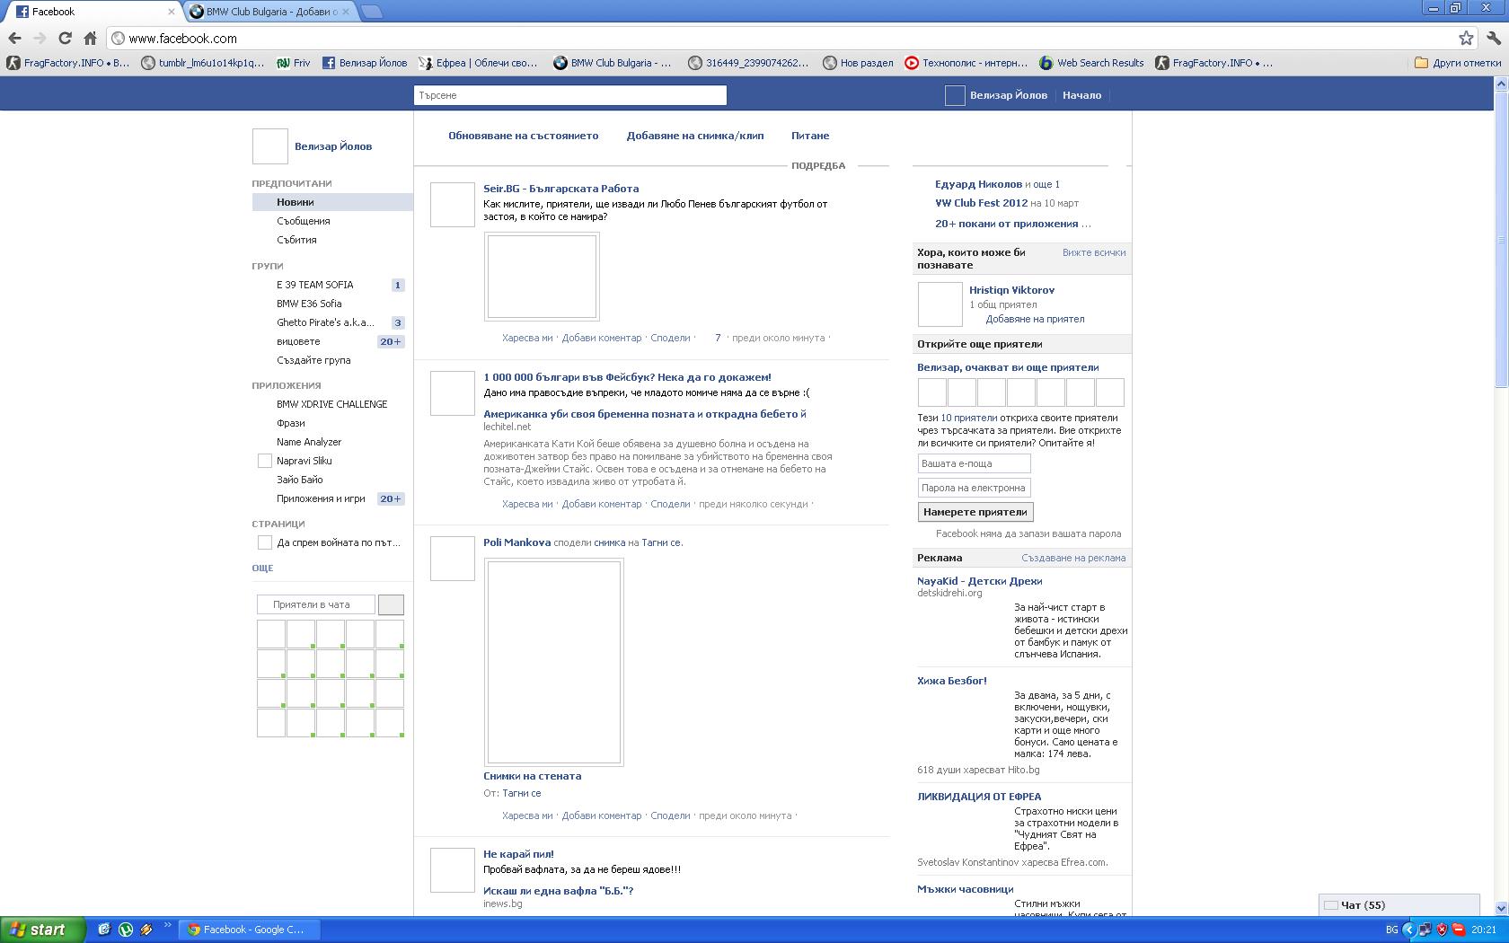Open the image in the Seir.BG post

coord(542,277)
